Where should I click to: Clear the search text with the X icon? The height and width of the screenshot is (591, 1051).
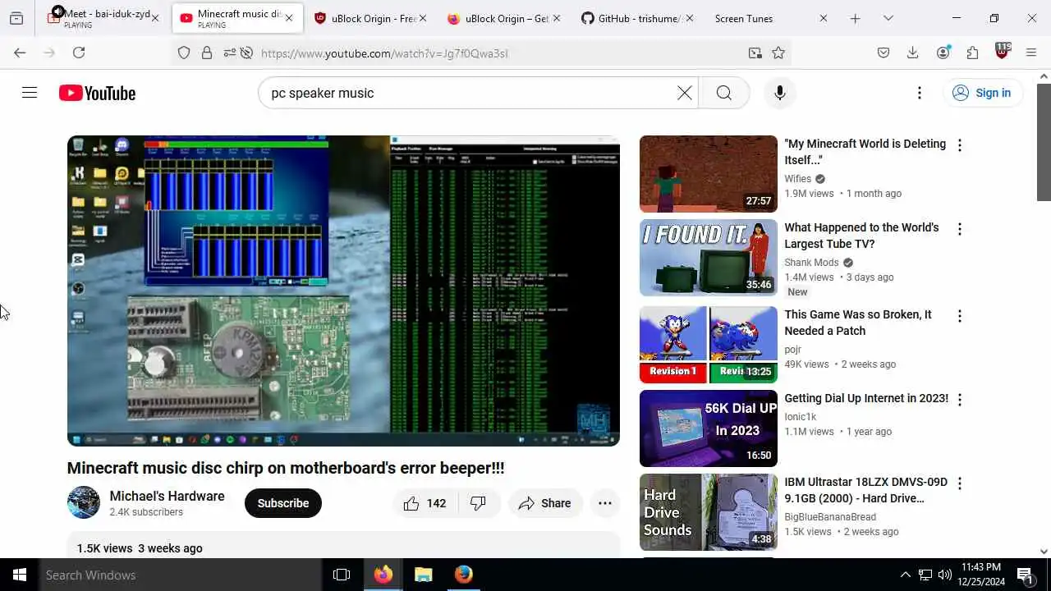[x=684, y=93]
